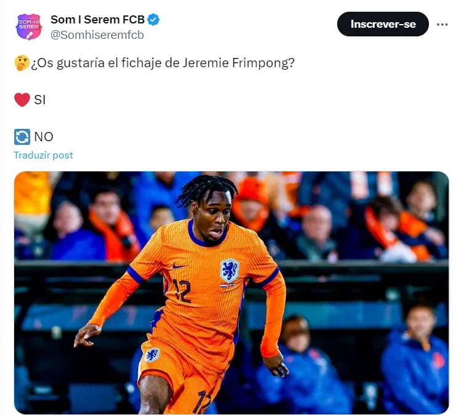Click the thinking face emoji
This screenshot has width=453, height=415.
pyautogui.click(x=22, y=63)
